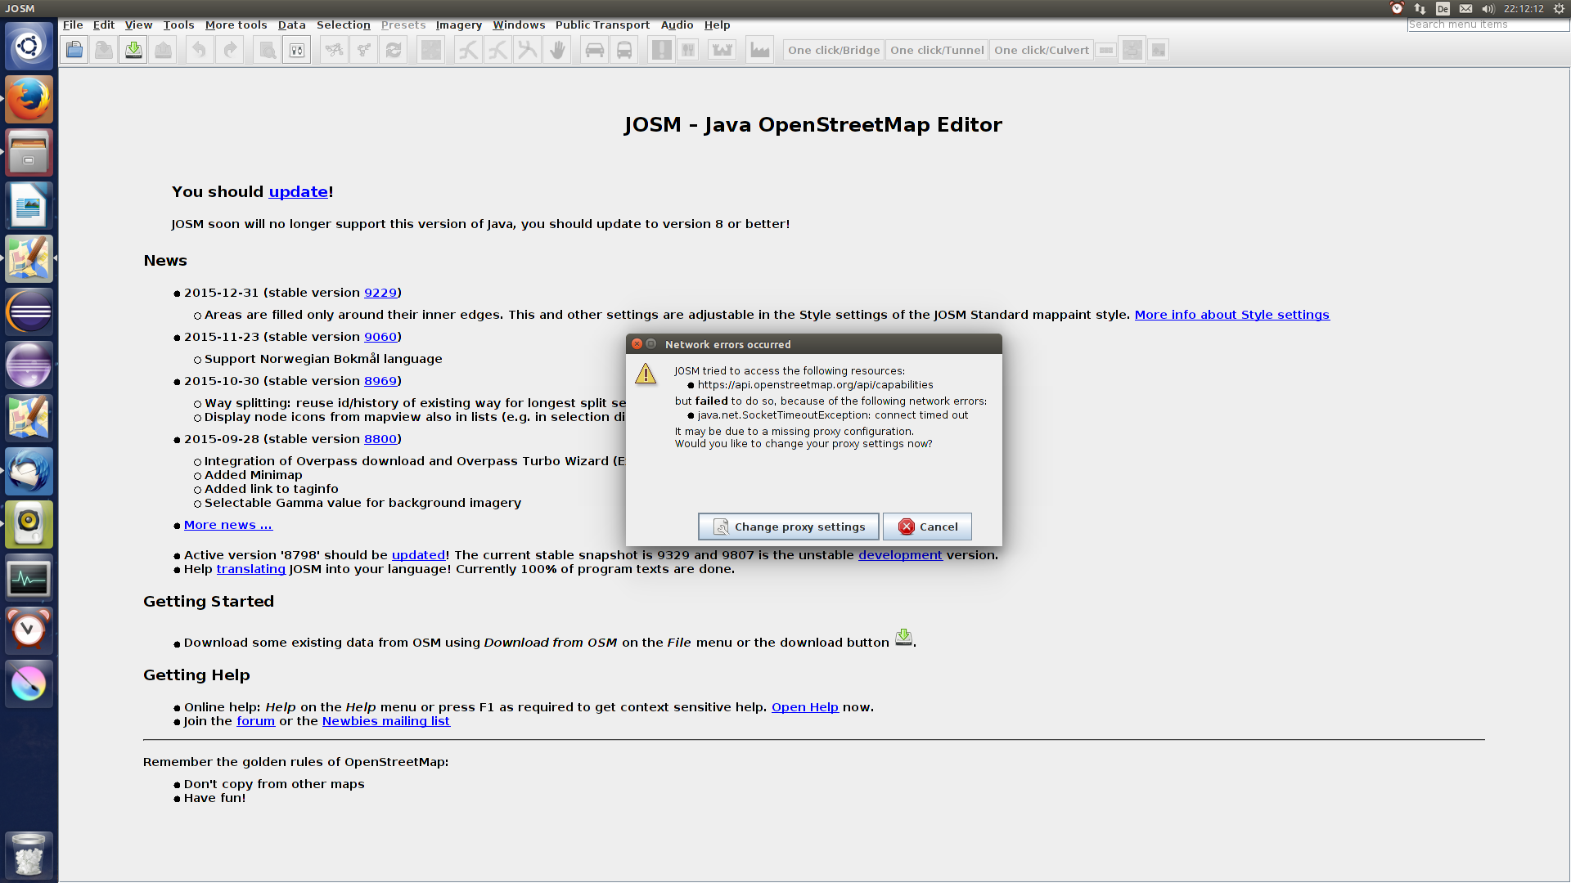The width and height of the screenshot is (1571, 883).
Task: Open the Imagery menu
Action: click(x=459, y=25)
